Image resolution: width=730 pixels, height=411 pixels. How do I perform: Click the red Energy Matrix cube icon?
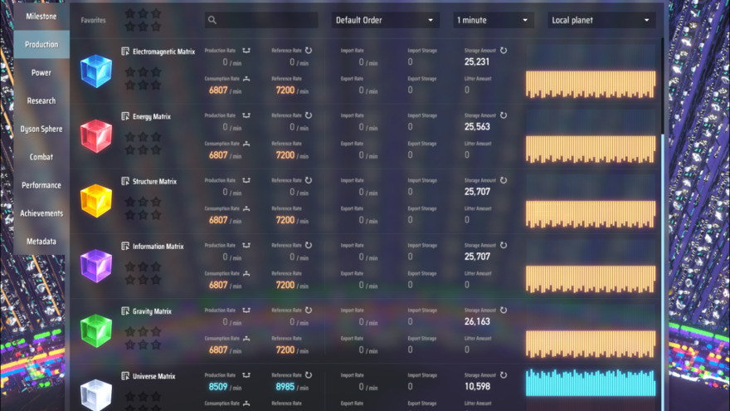click(95, 136)
